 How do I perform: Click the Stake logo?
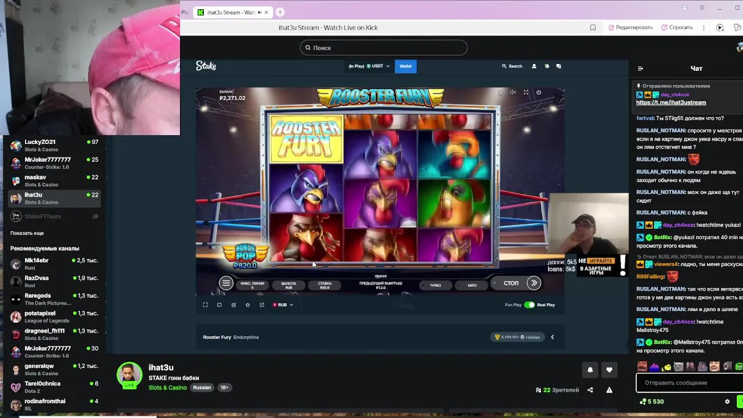click(206, 66)
